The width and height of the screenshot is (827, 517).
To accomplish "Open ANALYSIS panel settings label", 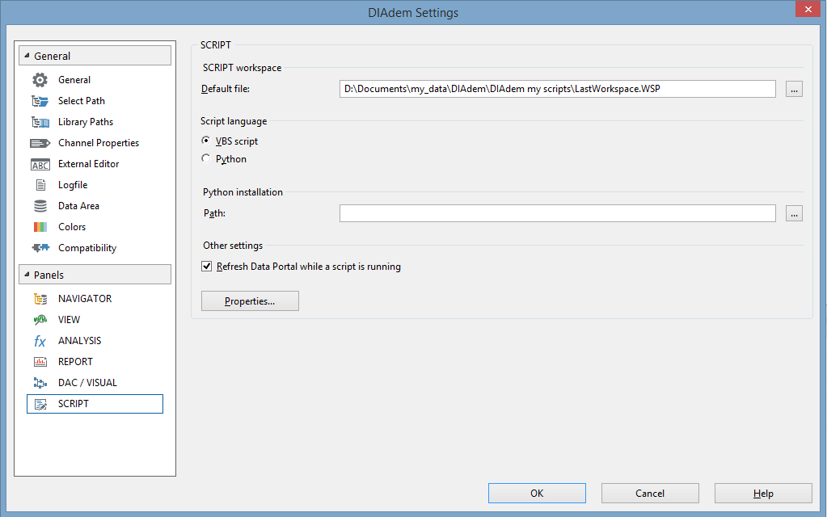I will 80,341.
